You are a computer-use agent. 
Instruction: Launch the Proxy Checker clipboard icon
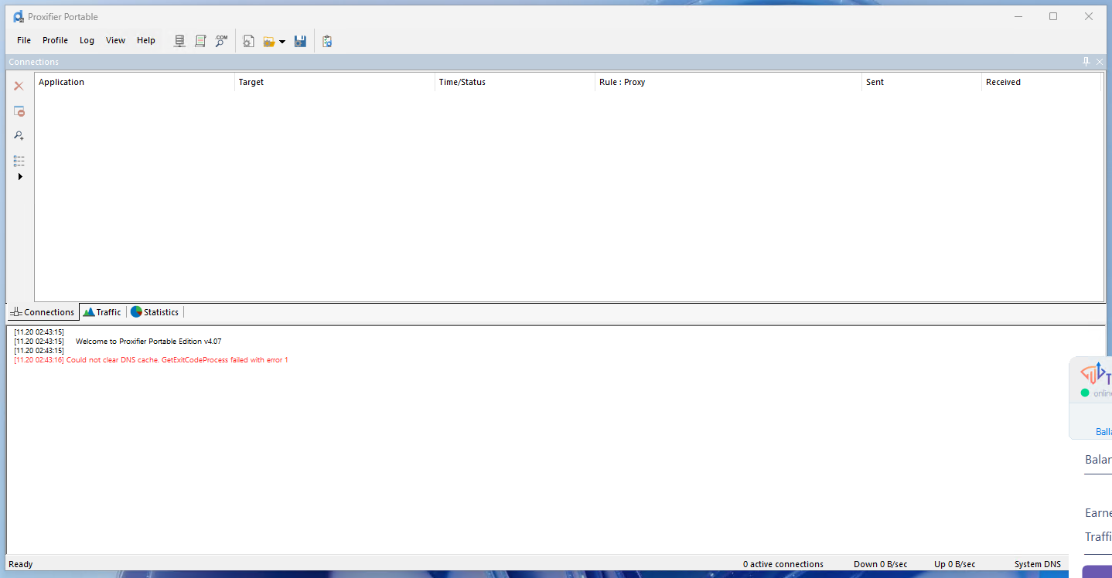(327, 41)
